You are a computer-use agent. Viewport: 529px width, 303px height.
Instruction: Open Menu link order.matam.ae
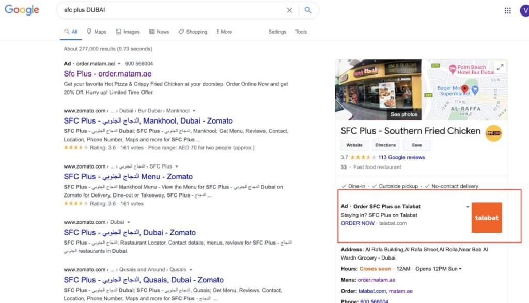click(377, 280)
